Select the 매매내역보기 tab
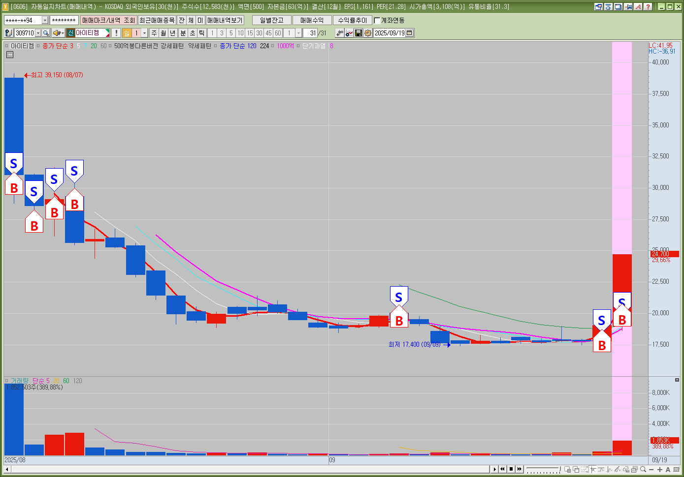This screenshot has width=684, height=477. click(x=225, y=20)
